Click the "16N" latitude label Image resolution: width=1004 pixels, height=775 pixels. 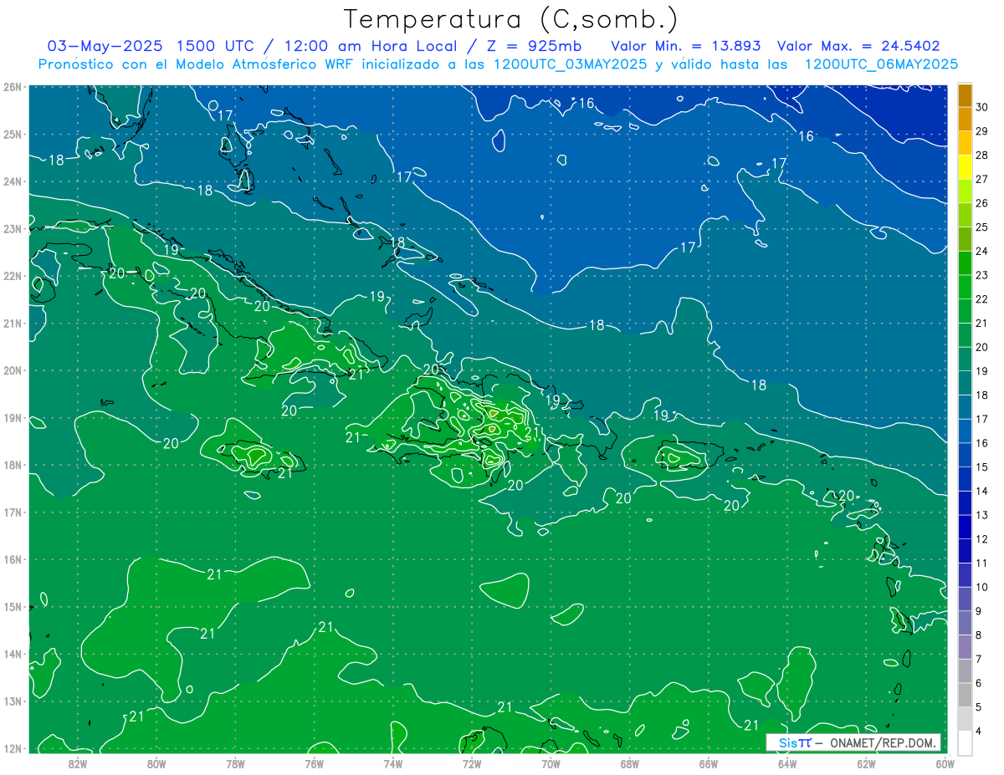tap(12, 559)
